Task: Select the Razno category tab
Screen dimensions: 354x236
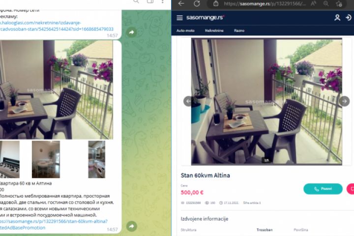Action: pyautogui.click(x=239, y=30)
